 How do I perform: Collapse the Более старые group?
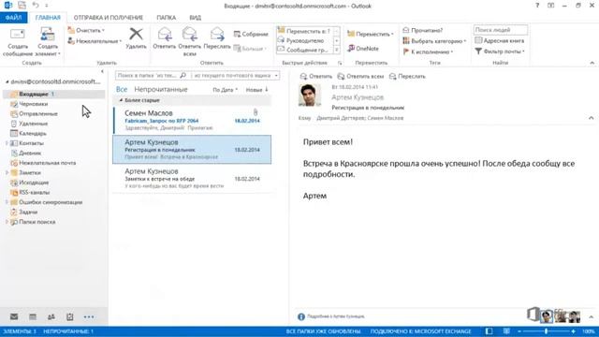(121, 100)
